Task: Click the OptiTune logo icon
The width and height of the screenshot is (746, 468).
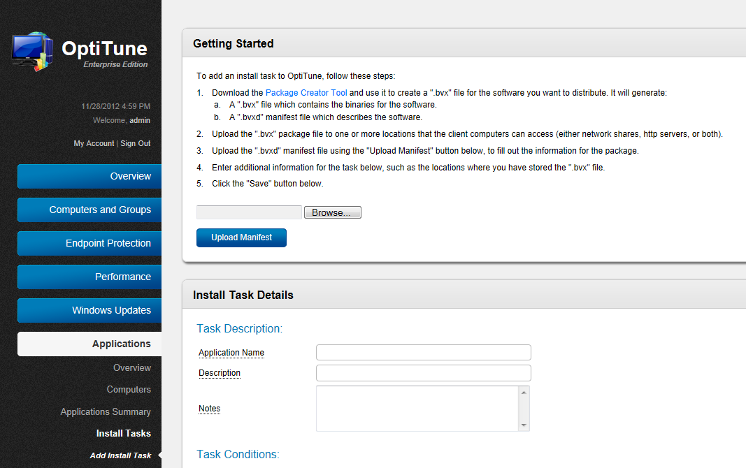Action: pyautogui.click(x=31, y=50)
